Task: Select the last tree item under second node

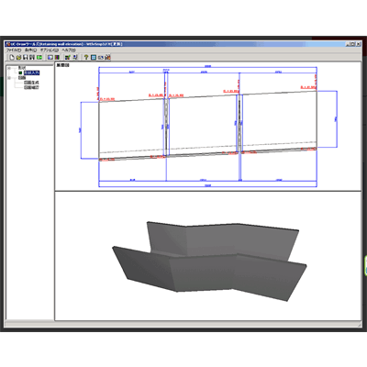Action: coord(31,87)
